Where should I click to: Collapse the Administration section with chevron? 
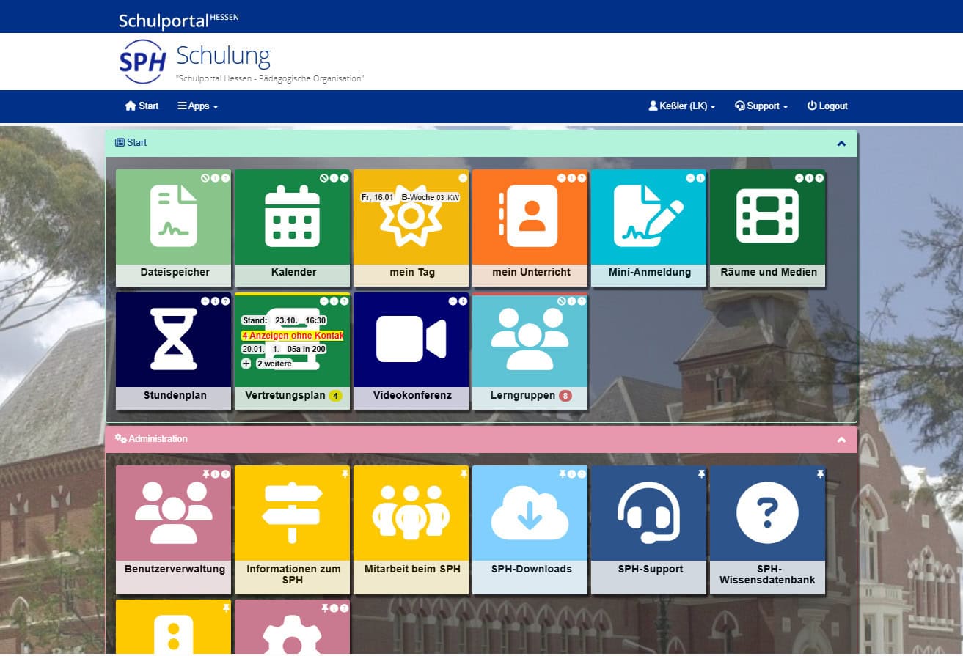point(841,440)
